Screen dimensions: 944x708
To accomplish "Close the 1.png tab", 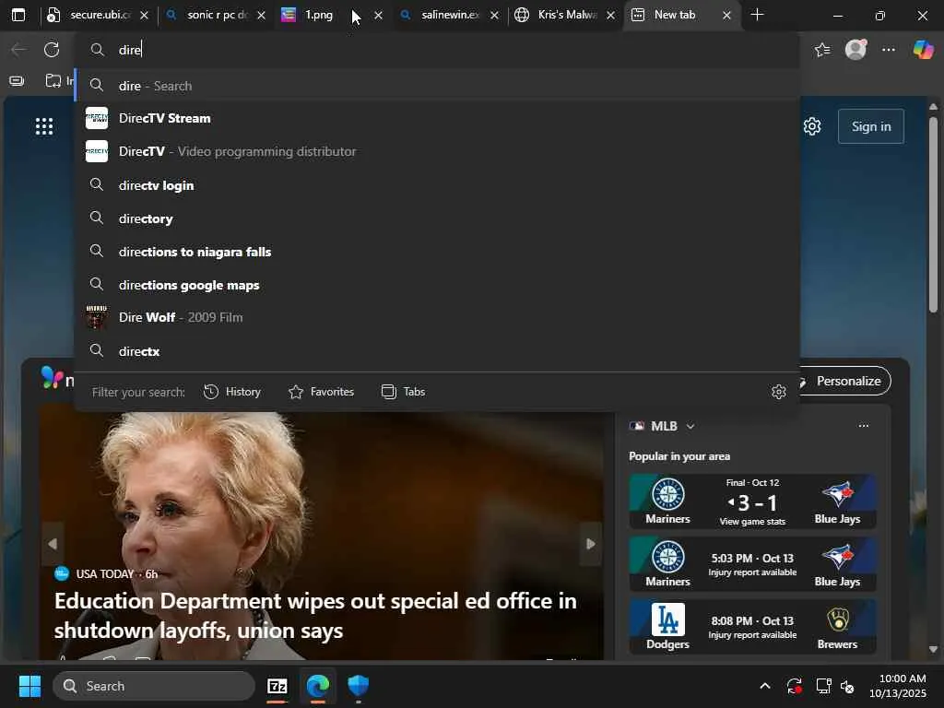I will [x=378, y=16].
